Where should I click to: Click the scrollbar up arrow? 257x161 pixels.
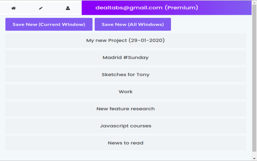(254, 2)
